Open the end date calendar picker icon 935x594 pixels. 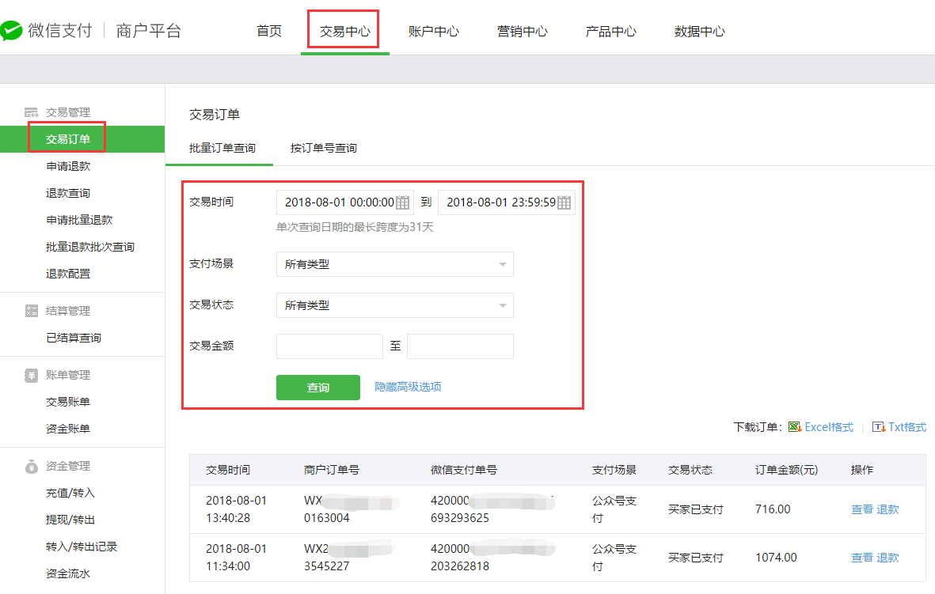(x=564, y=202)
